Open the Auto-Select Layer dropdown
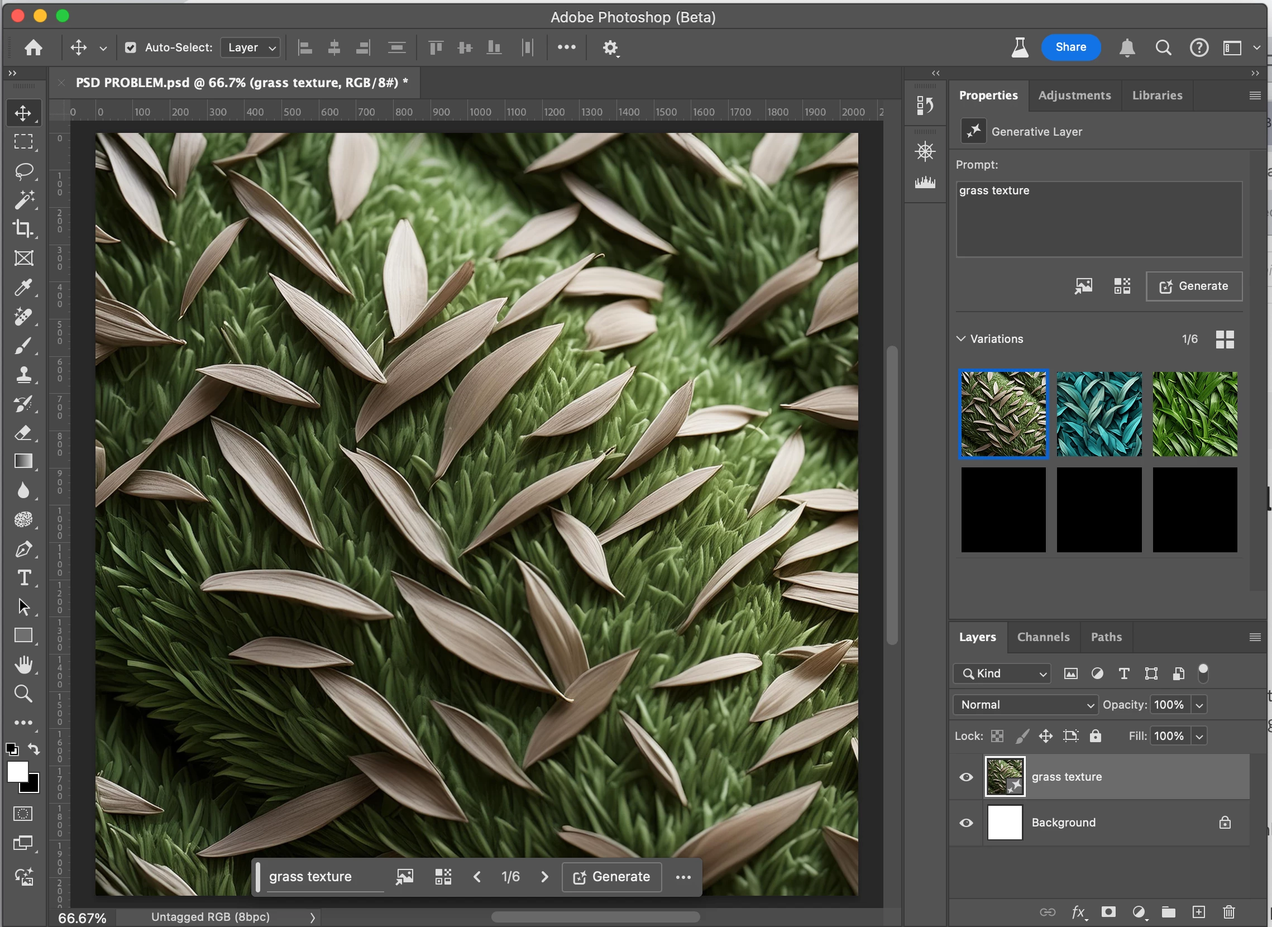The width and height of the screenshot is (1272, 927). coord(251,47)
